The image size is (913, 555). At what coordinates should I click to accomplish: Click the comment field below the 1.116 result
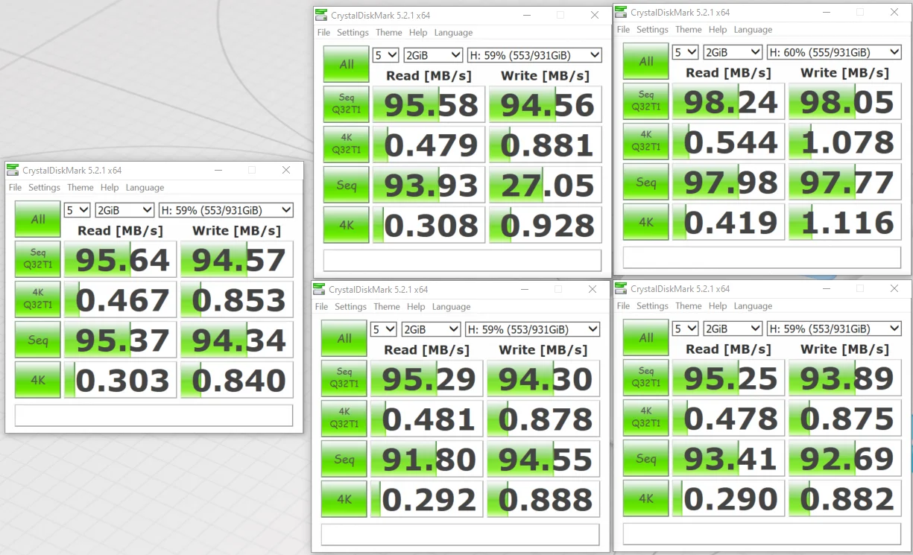tap(762, 257)
